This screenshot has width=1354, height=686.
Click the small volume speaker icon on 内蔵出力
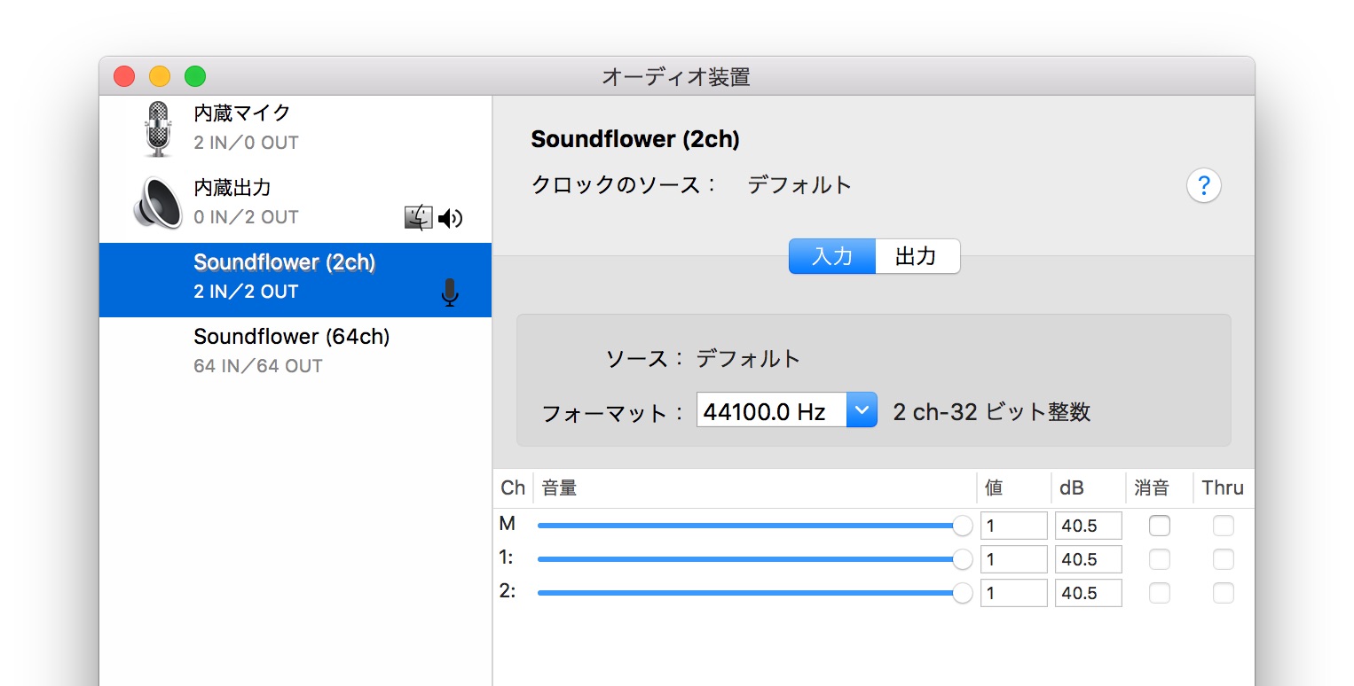(451, 218)
